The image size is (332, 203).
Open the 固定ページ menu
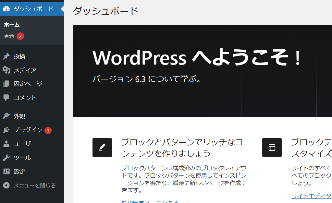click(32, 84)
